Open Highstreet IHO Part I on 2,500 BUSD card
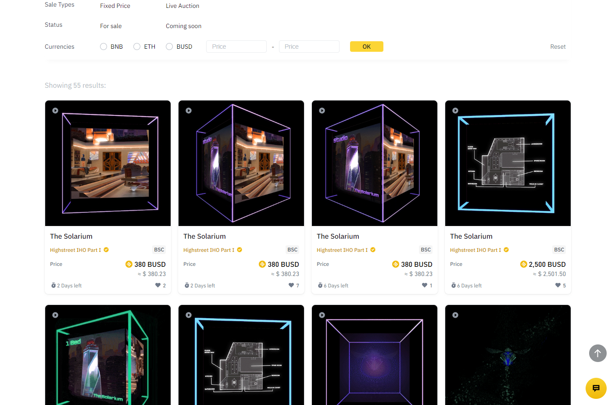615x405 pixels. [x=476, y=250]
